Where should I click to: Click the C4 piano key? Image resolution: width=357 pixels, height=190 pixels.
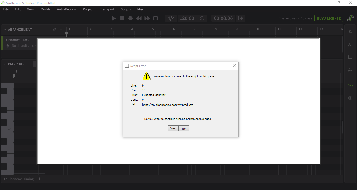[7, 129]
